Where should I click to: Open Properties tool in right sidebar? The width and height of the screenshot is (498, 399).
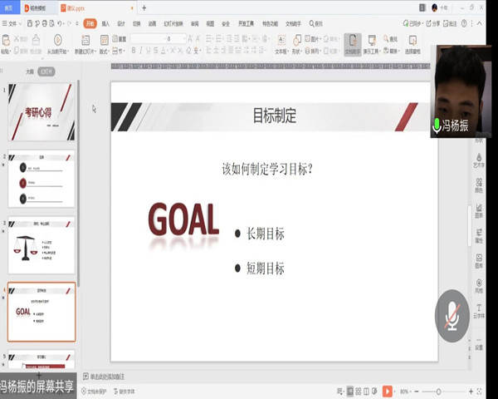click(479, 235)
